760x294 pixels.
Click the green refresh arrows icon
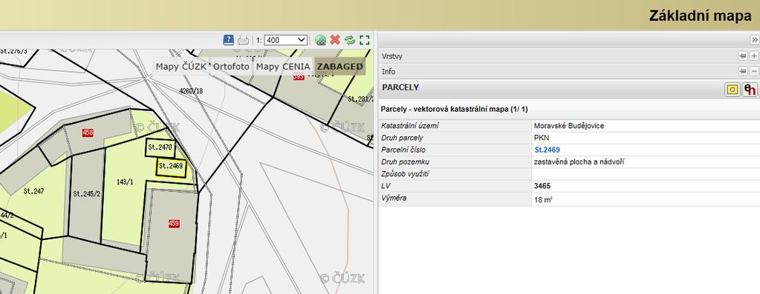tap(350, 40)
